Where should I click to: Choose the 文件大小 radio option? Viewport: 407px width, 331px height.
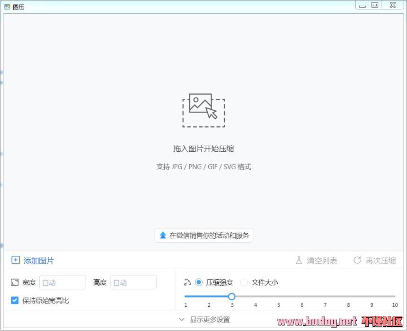click(x=244, y=282)
